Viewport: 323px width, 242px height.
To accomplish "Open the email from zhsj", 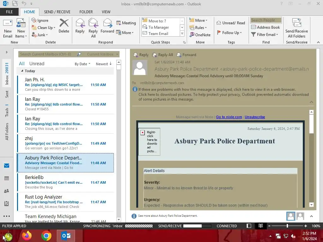I will click(x=65, y=143).
